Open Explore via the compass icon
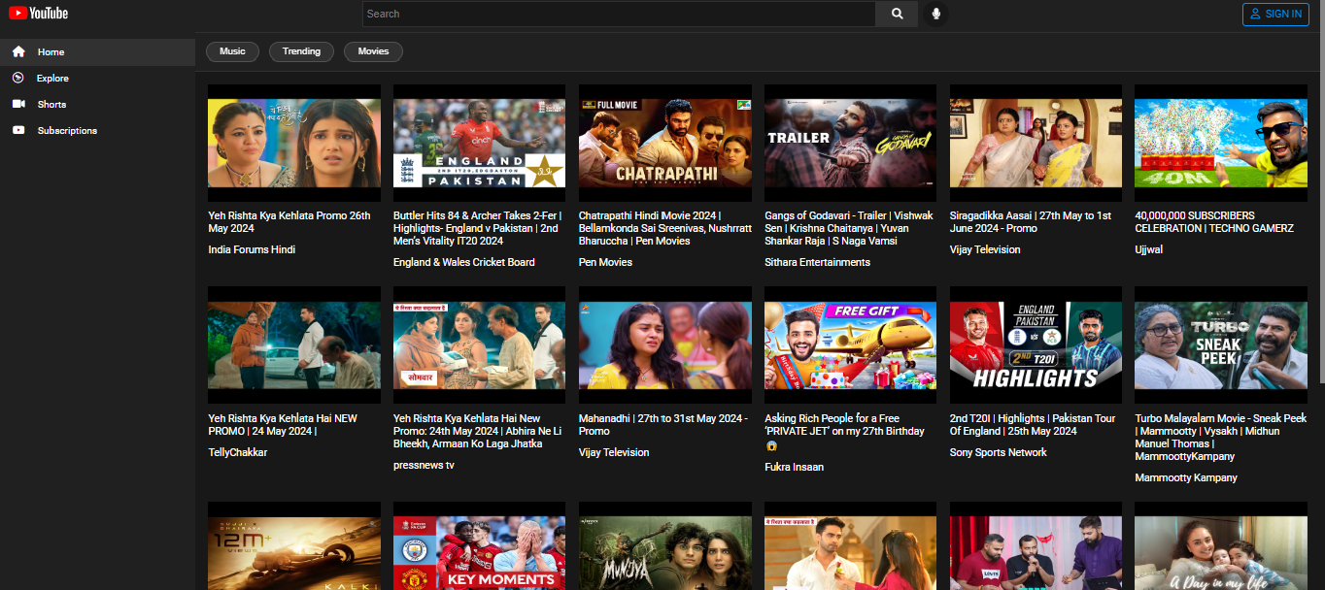 [x=18, y=78]
